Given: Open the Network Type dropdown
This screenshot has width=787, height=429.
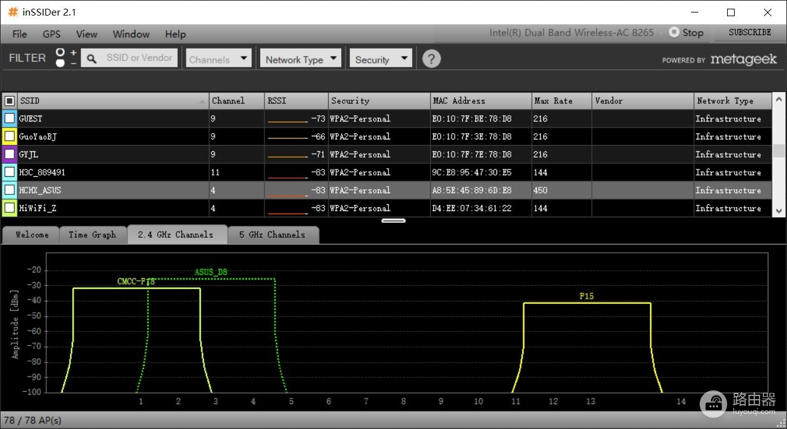Looking at the screenshot, I should pyautogui.click(x=301, y=59).
